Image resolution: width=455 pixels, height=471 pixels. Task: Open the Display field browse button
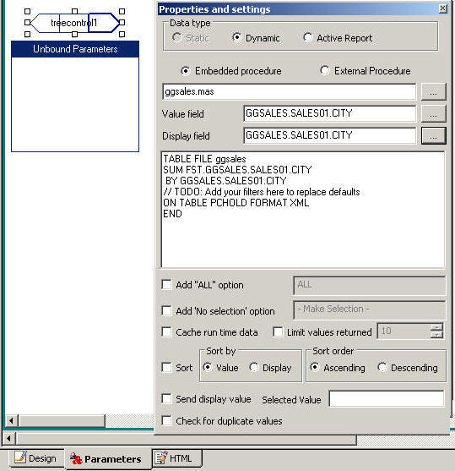pyautogui.click(x=433, y=136)
